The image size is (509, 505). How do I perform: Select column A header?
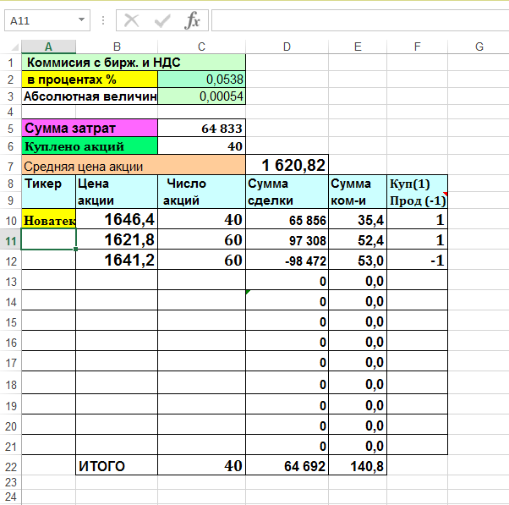[x=49, y=47]
